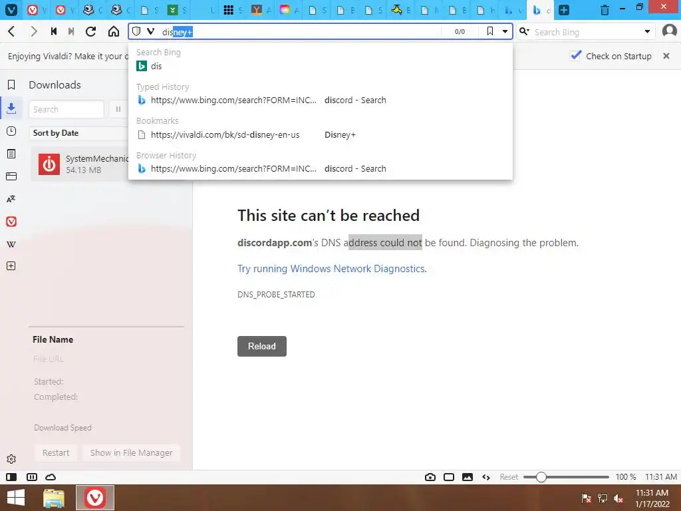Reset the page zoom level

pyautogui.click(x=509, y=477)
